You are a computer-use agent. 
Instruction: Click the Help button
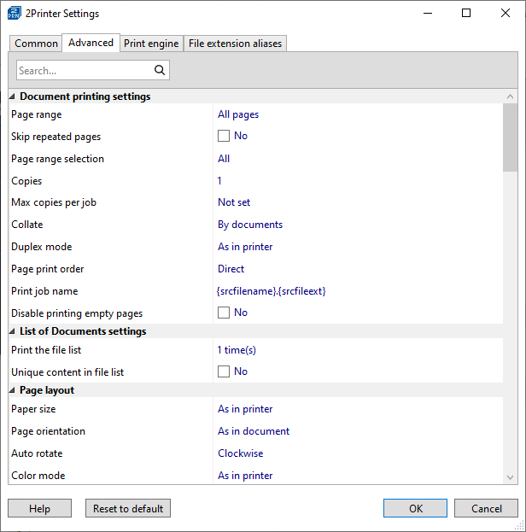(39, 508)
